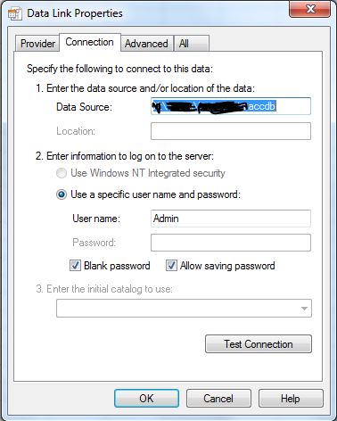Click the initial catalog combo box
Viewport: 337px width, 421px height.
(184, 309)
